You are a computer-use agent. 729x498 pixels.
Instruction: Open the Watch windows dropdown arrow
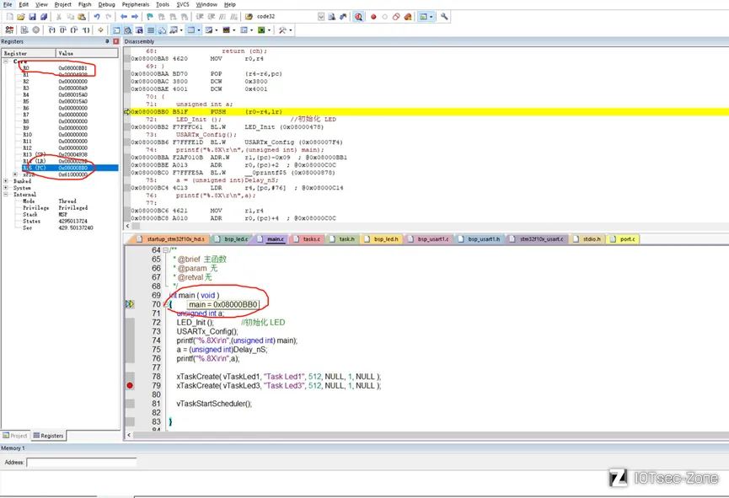pos(181,29)
